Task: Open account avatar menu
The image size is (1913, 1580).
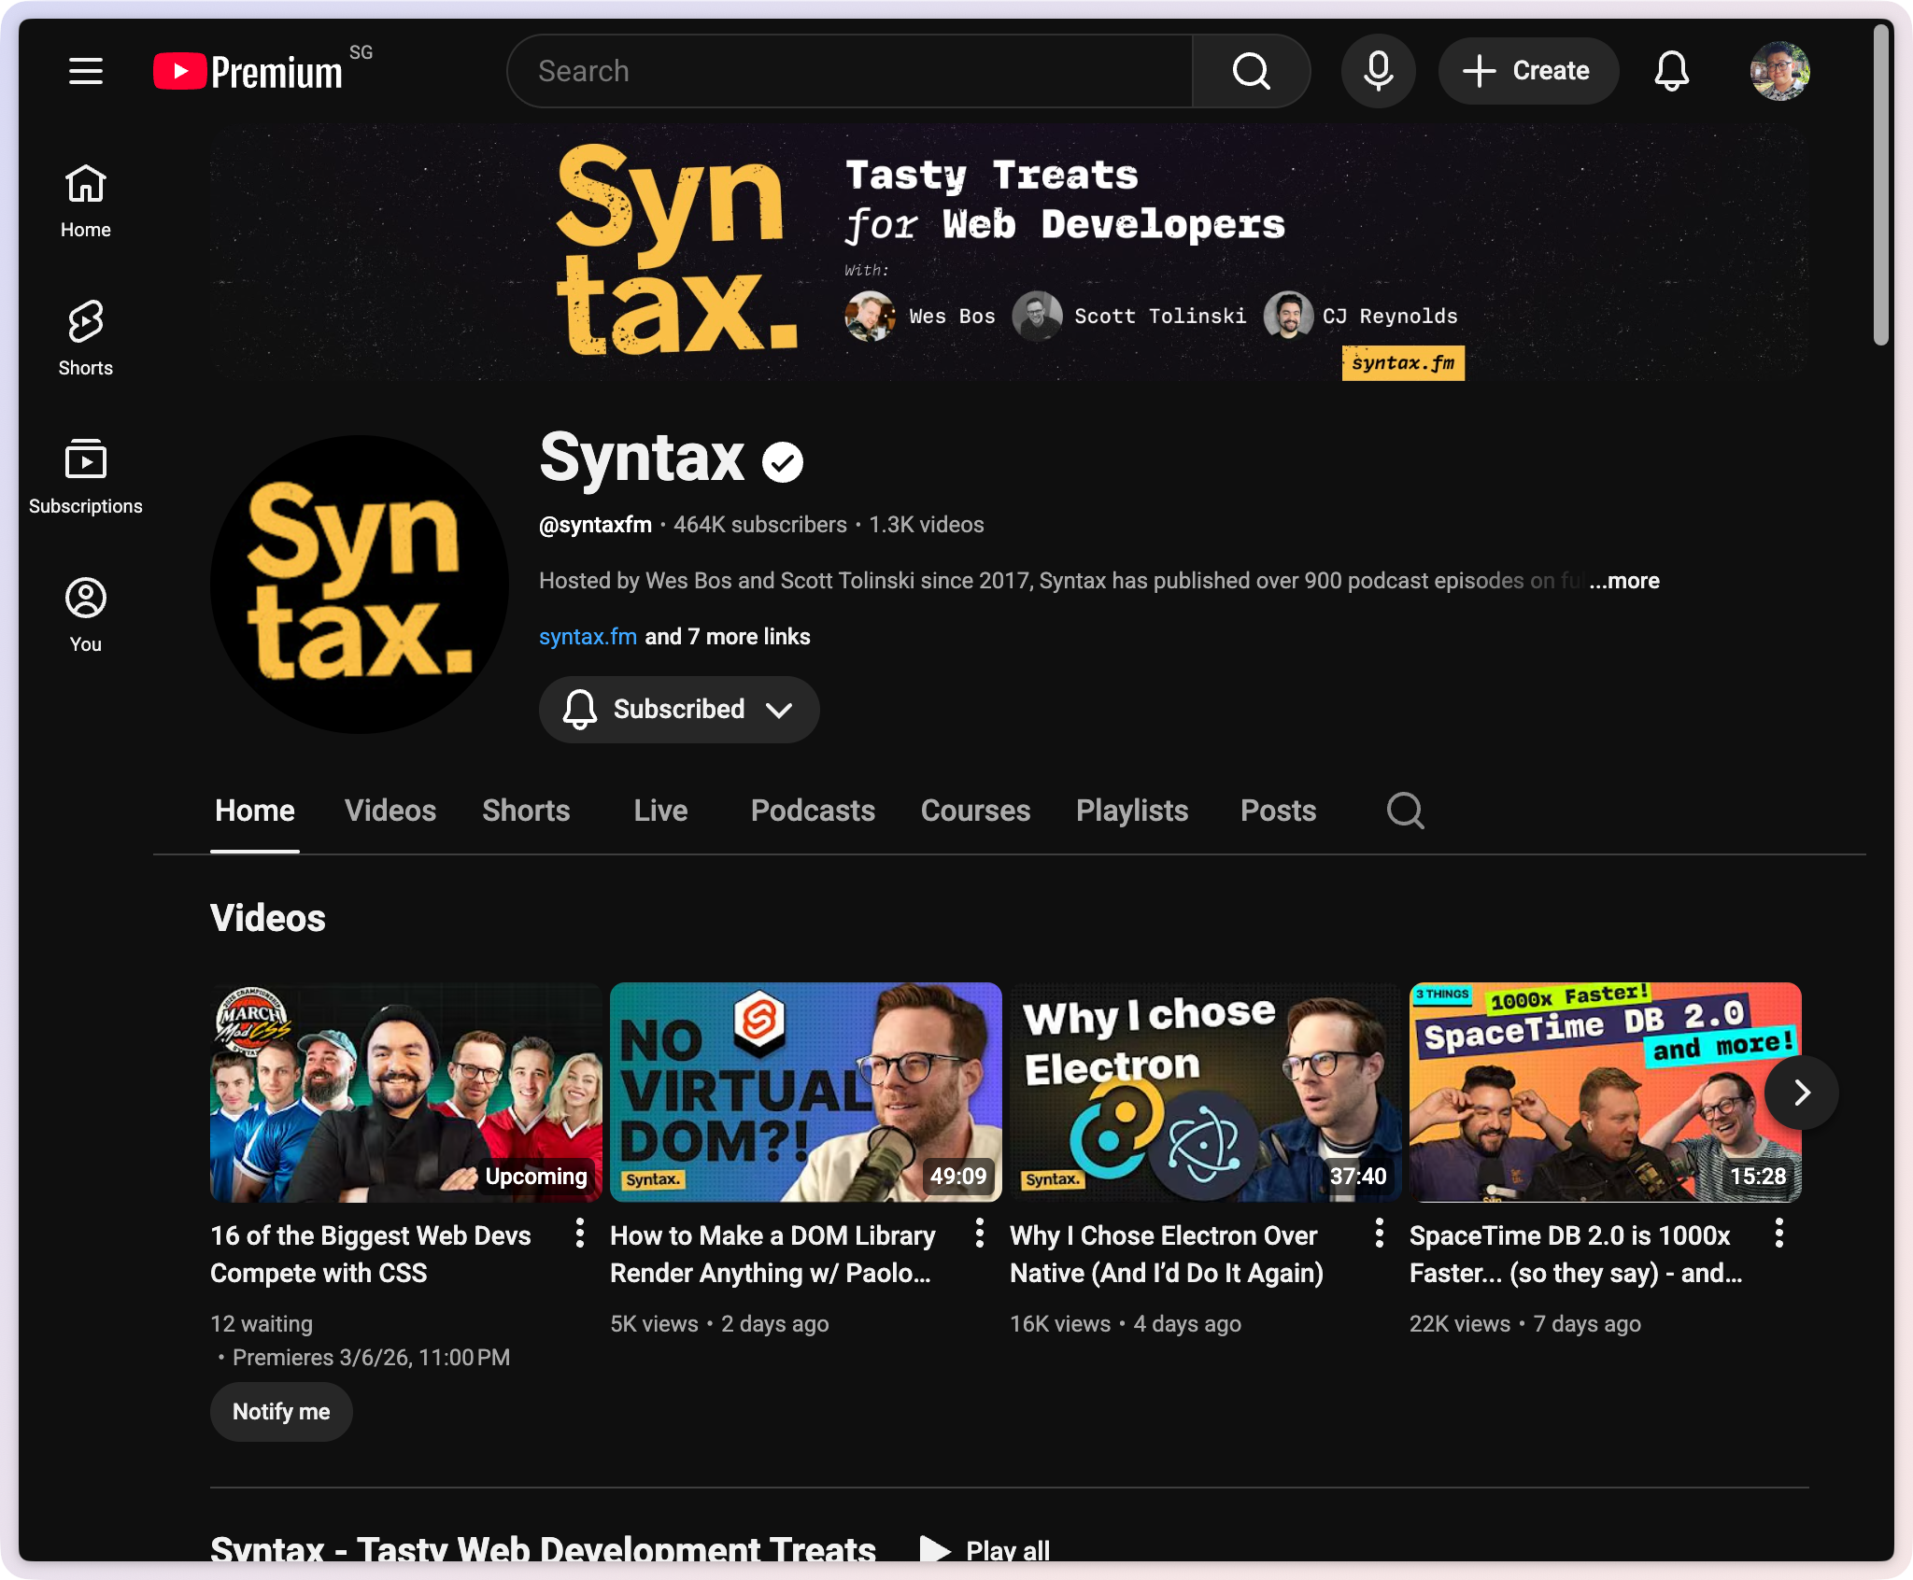Action: [x=1779, y=71]
